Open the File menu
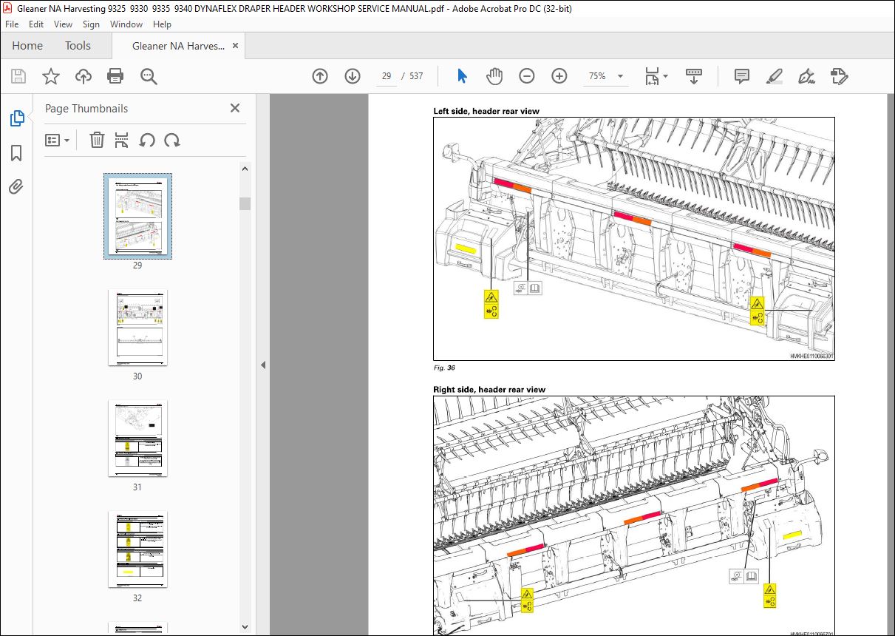The width and height of the screenshot is (895, 636). (12, 24)
